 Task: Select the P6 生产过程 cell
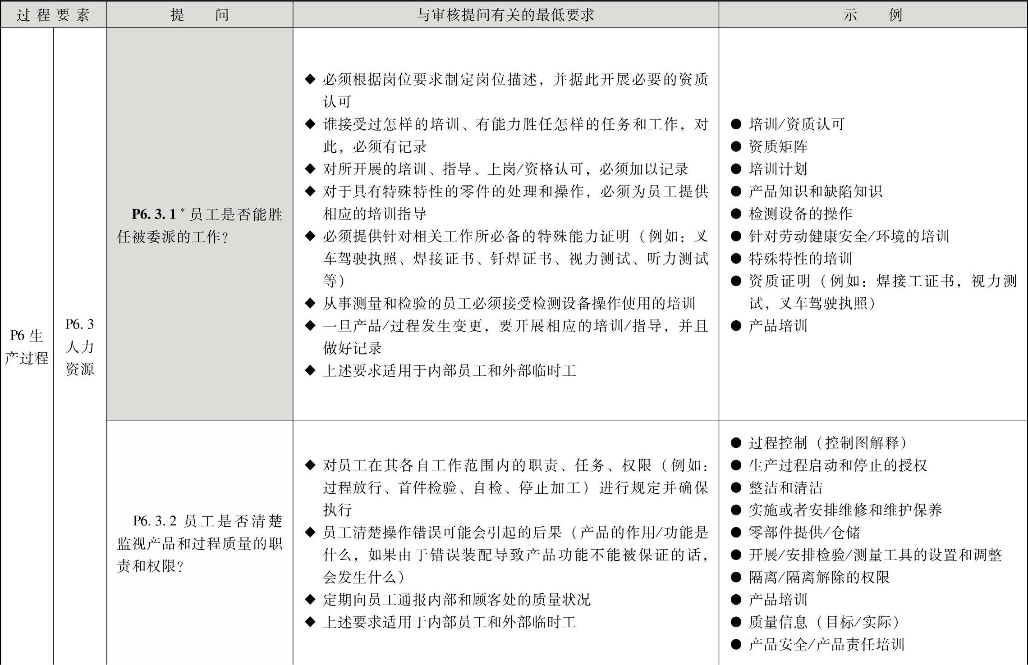click(x=27, y=346)
